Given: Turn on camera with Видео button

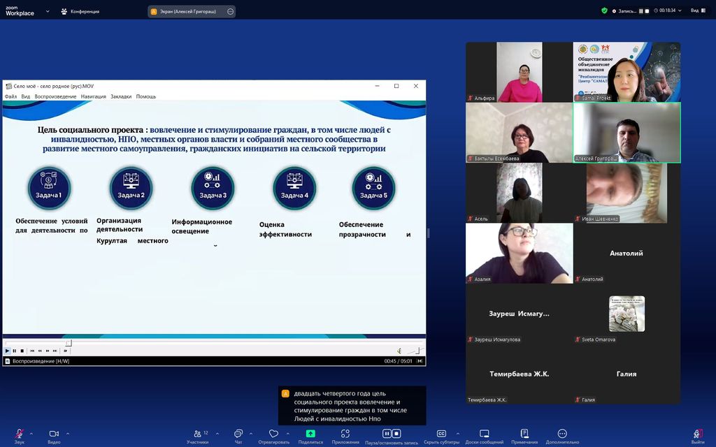Looking at the screenshot, I should coord(53,434).
